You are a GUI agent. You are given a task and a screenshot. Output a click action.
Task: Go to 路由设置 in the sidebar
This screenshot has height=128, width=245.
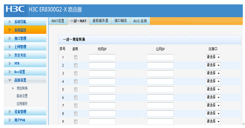point(22,96)
